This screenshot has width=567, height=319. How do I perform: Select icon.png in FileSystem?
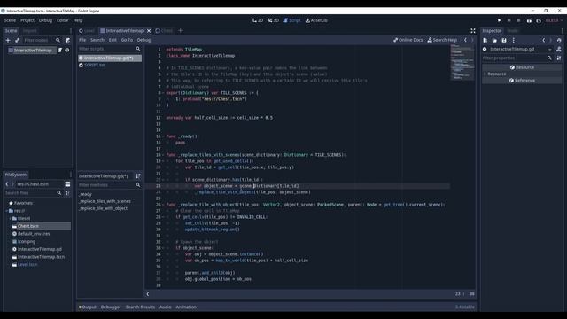point(27,242)
